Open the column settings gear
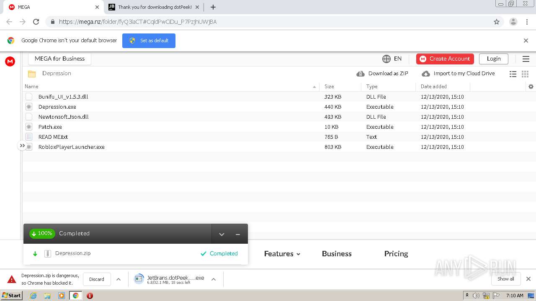The image size is (536, 301). pyautogui.click(x=531, y=87)
